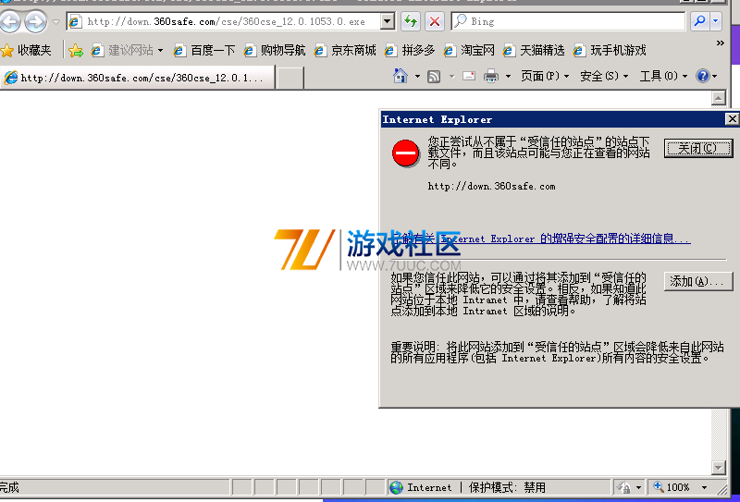Image resolution: width=740 pixels, height=502 pixels.
Task: Open 京东商城 favorites link
Action: pyautogui.click(x=345, y=51)
